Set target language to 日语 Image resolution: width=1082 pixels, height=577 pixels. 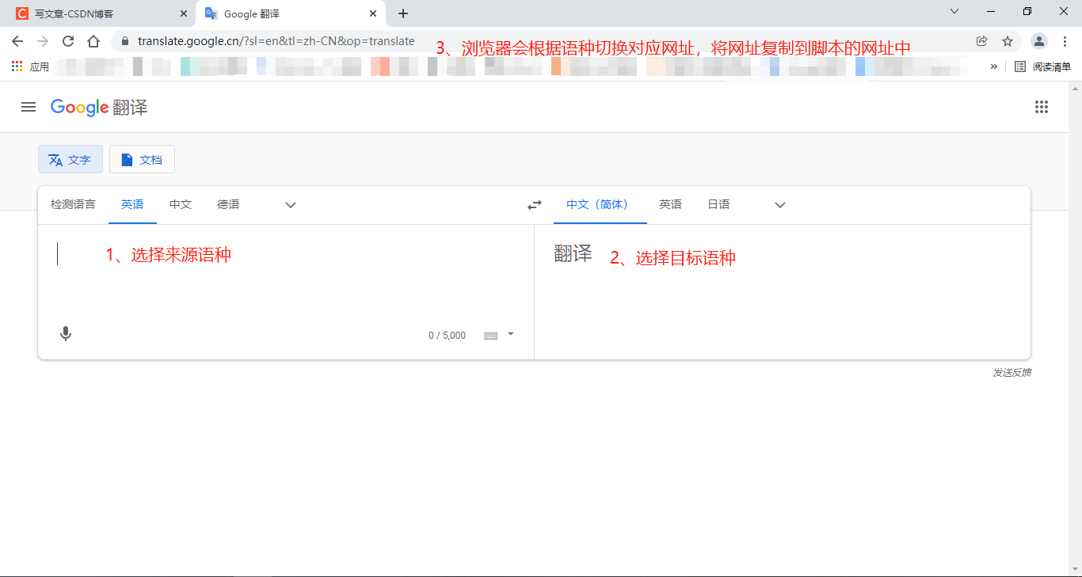pos(718,203)
